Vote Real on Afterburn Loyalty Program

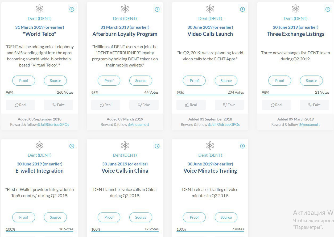click(106, 105)
